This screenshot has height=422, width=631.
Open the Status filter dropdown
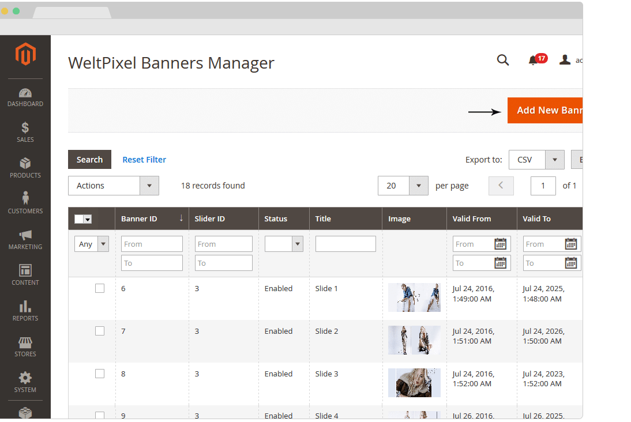[284, 244]
